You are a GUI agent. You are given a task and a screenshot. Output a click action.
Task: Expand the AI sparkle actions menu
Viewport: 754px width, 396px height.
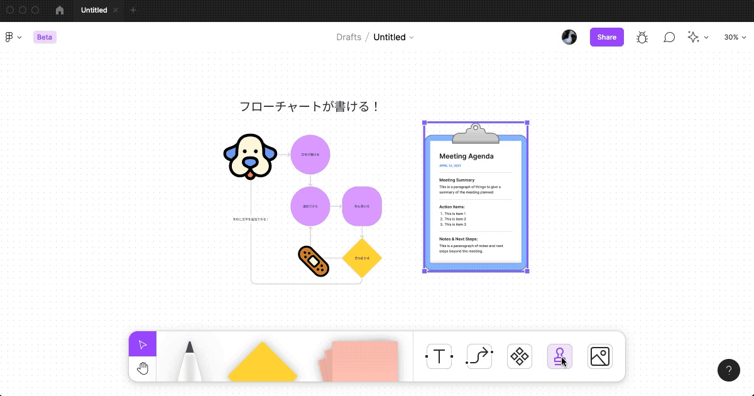point(697,37)
